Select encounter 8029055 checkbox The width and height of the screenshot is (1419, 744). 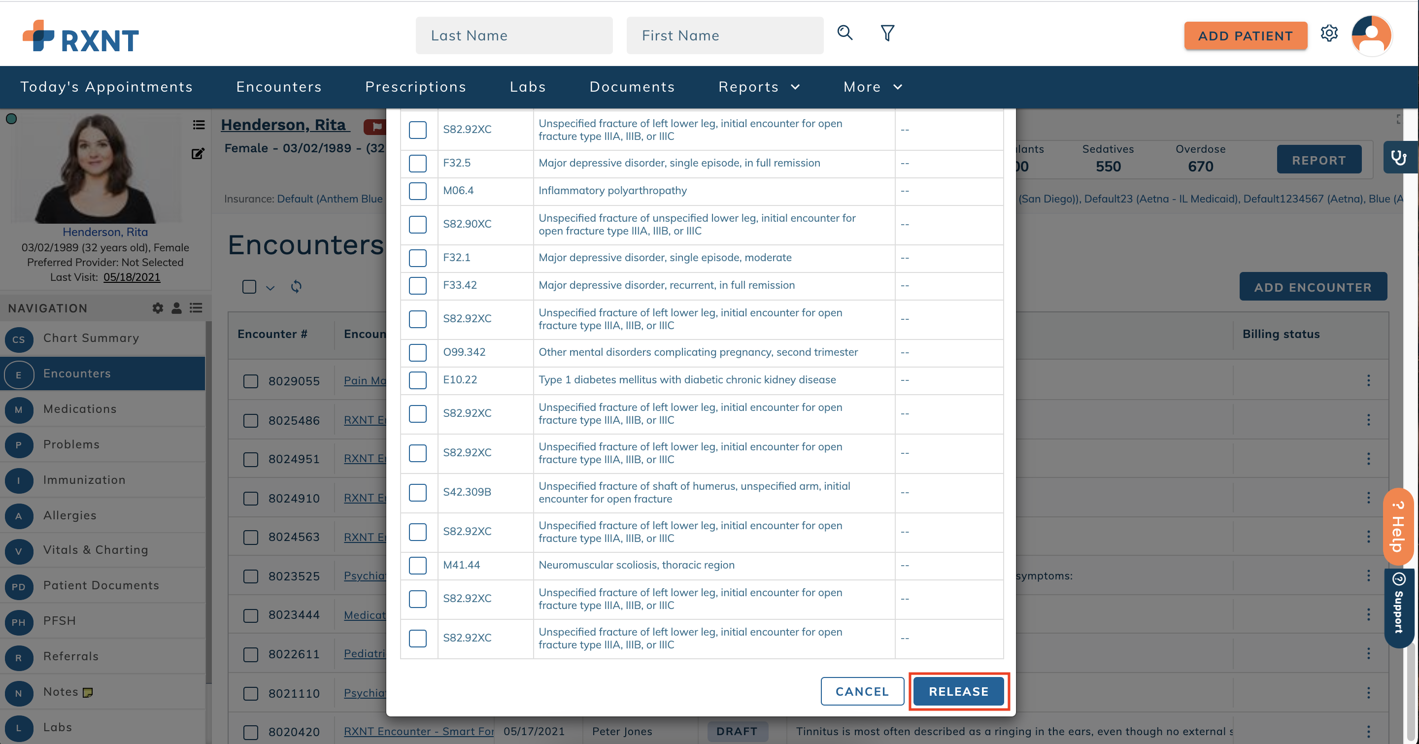pyautogui.click(x=251, y=380)
